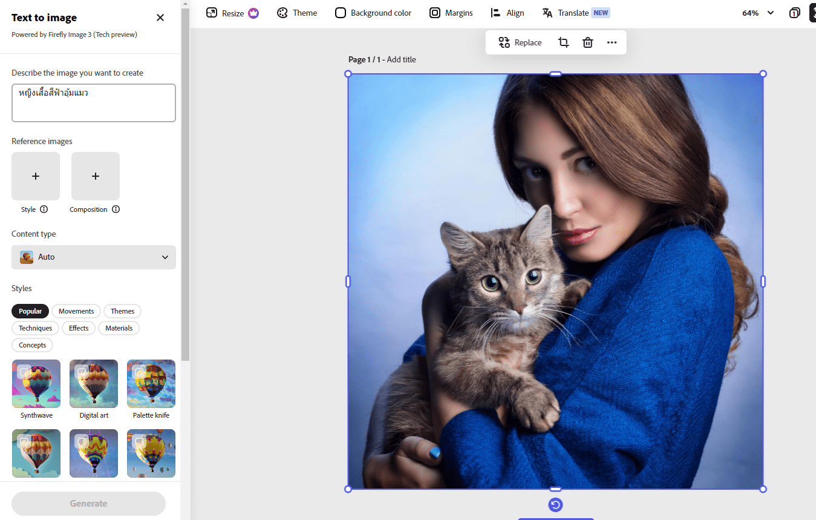Open more options ellipsis in floating toolbar
The height and width of the screenshot is (520, 816).
click(612, 42)
